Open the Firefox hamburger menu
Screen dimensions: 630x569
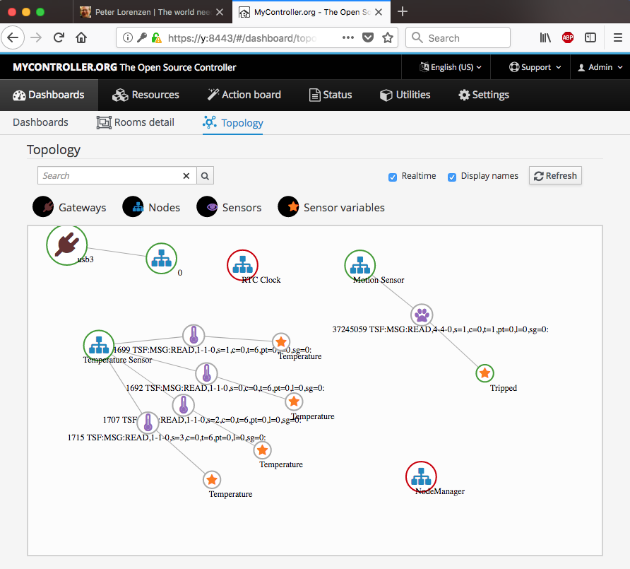tap(618, 37)
